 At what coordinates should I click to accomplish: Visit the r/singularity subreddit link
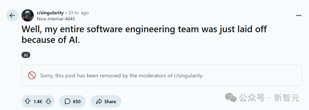(x=50, y=13)
